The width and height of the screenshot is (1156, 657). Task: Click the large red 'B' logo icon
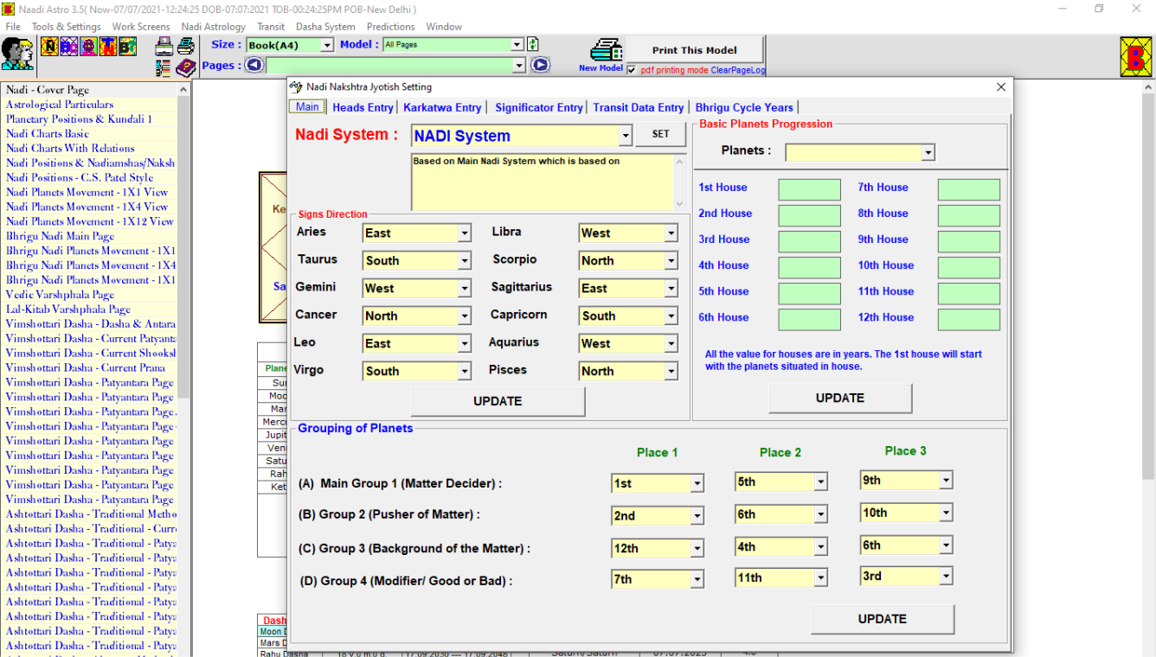tap(1136, 56)
